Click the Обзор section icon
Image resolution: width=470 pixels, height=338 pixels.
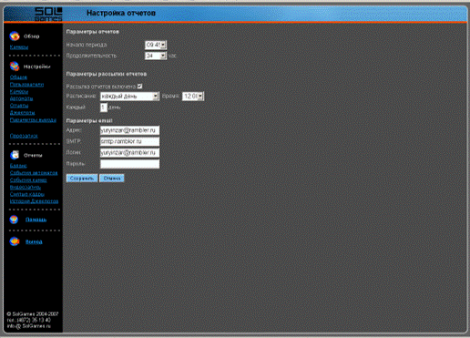[x=15, y=36]
